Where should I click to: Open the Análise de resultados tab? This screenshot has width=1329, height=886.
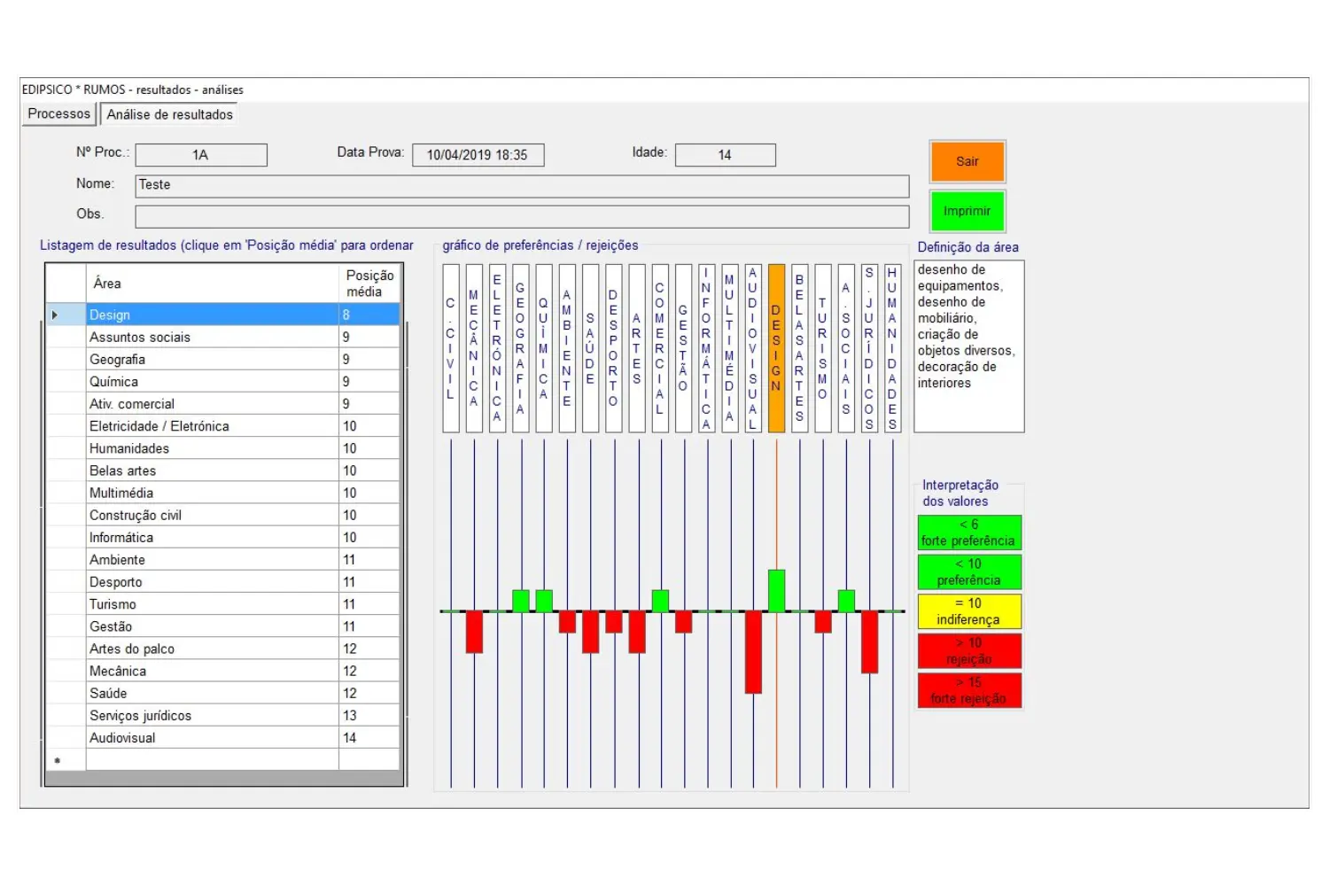pos(170,114)
